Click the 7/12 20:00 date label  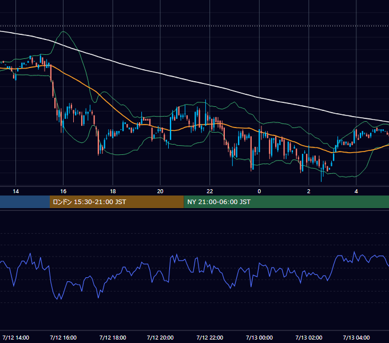[160, 337]
